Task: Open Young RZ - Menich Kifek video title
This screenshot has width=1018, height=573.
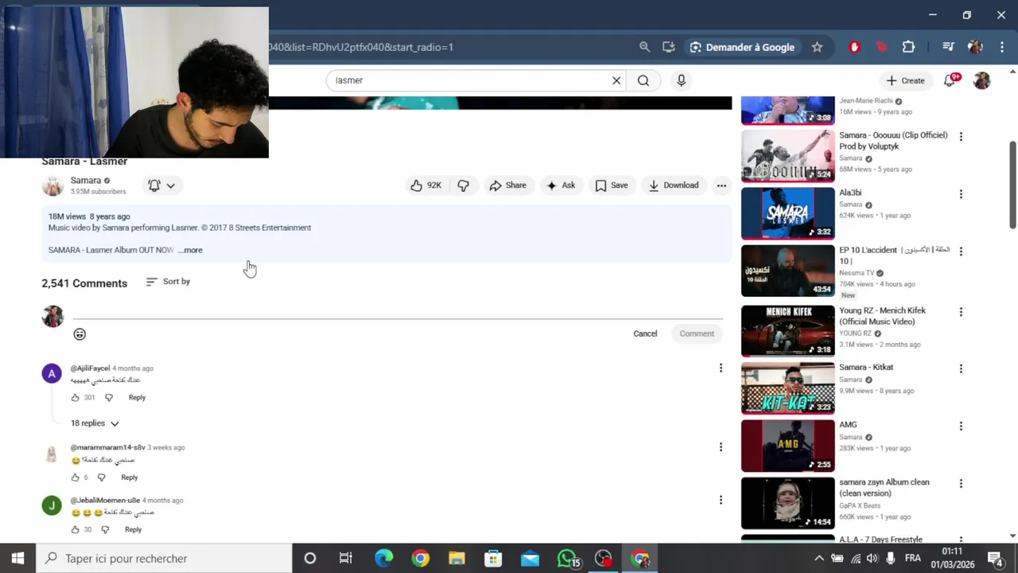Action: (x=883, y=316)
